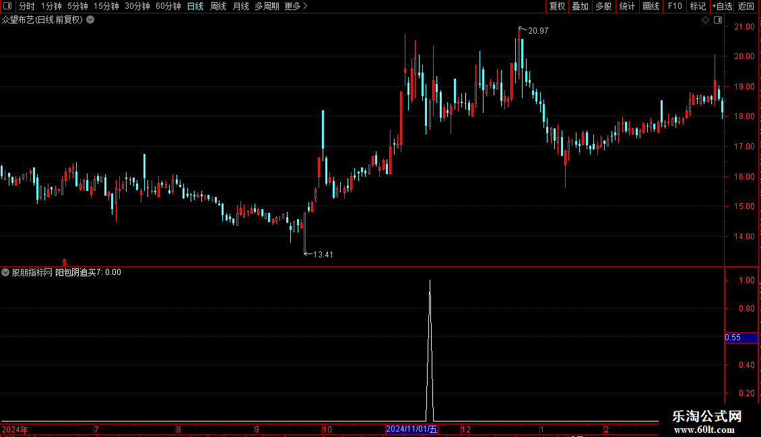The height and width of the screenshot is (437, 761).
Task: Switch to 周线 weekly chart
Action: (x=218, y=6)
